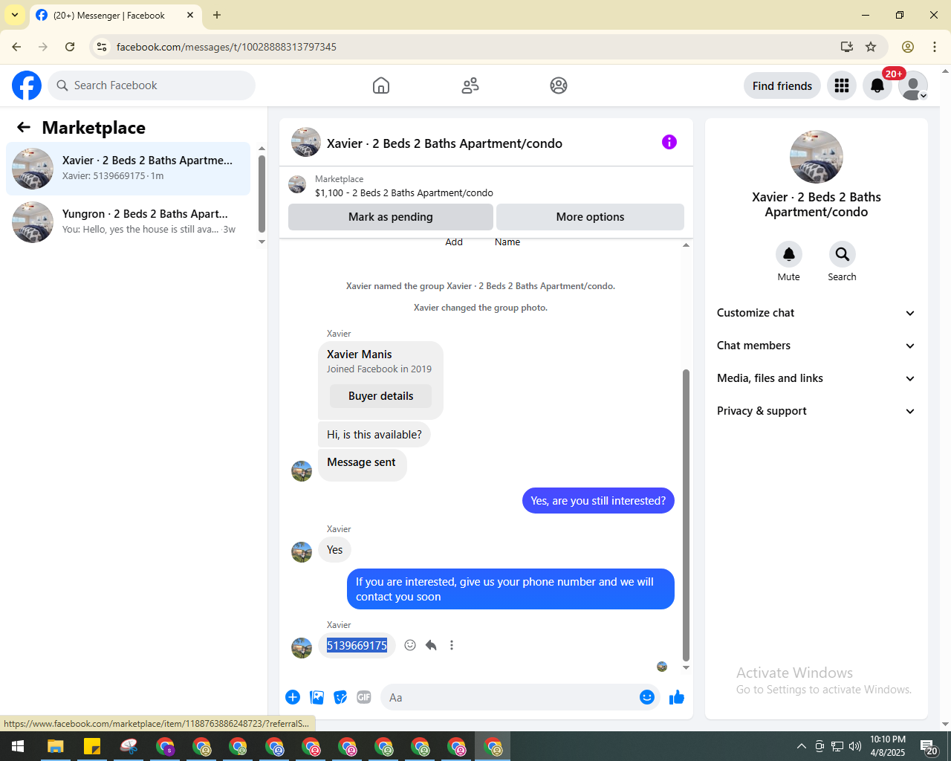Open browser profile icon in toolbar
951x761 pixels.
click(x=908, y=47)
